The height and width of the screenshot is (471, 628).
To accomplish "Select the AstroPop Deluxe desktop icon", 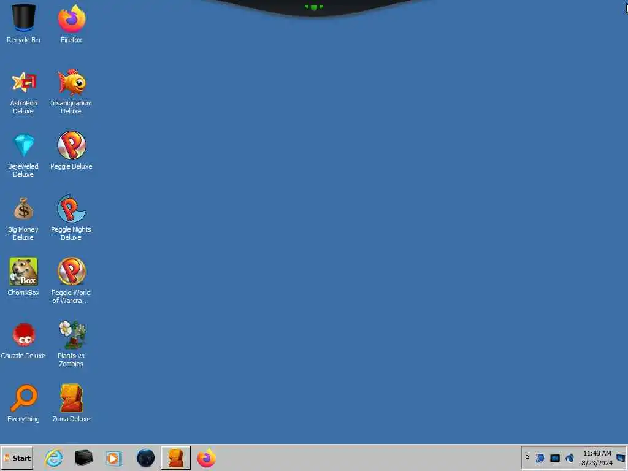I will 23,92.
